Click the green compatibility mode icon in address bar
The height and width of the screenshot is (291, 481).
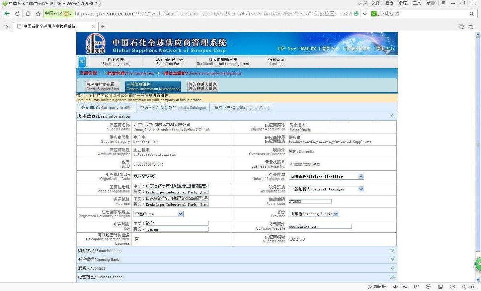[356, 14]
